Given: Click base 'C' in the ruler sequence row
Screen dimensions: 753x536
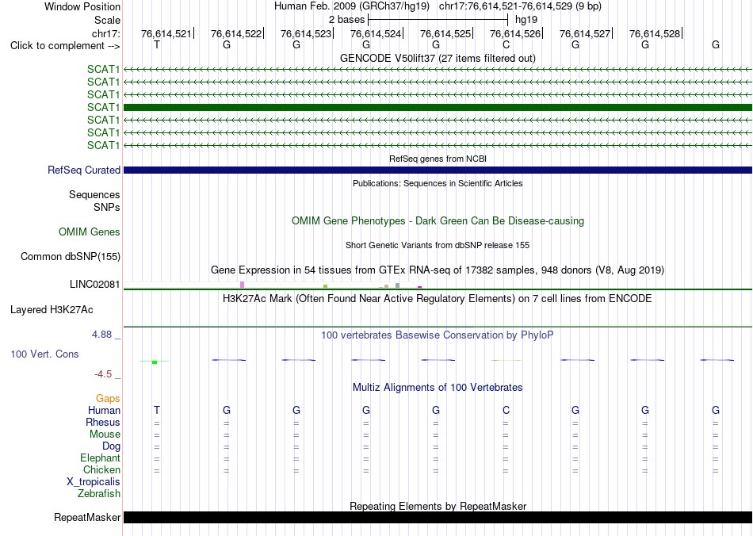Looking at the screenshot, I should coord(506,44).
